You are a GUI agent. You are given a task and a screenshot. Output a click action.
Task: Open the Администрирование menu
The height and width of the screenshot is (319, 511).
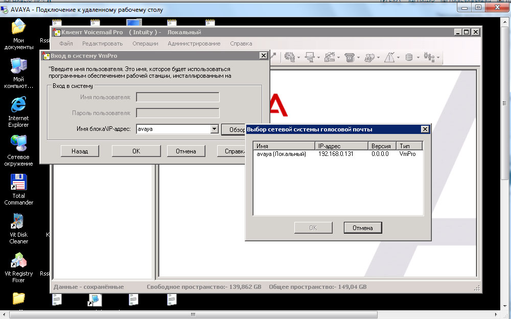point(194,43)
